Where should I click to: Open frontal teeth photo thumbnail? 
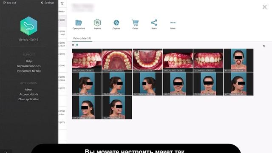pos(208,60)
